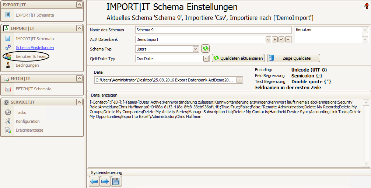The width and height of the screenshot is (371, 188).
Task: Open the Schema Typ dropdown
Action: point(195,49)
